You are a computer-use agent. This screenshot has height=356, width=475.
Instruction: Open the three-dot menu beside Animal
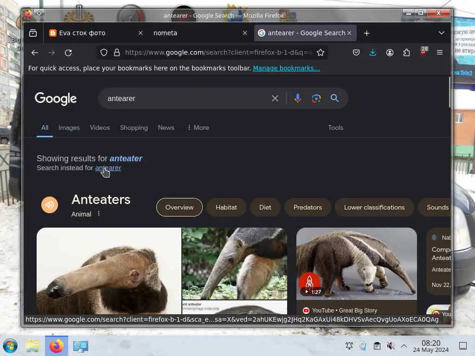99,214
